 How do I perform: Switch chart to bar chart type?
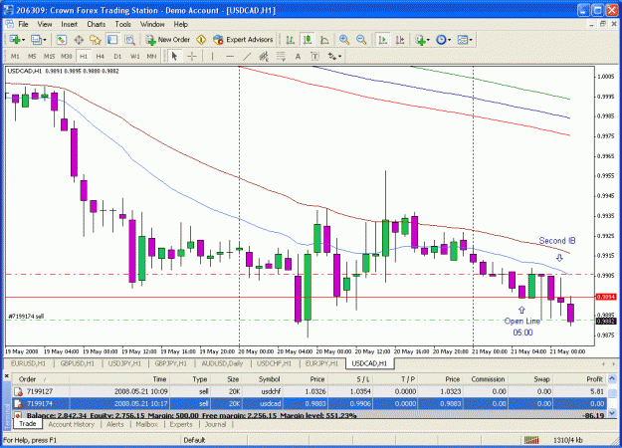click(291, 40)
